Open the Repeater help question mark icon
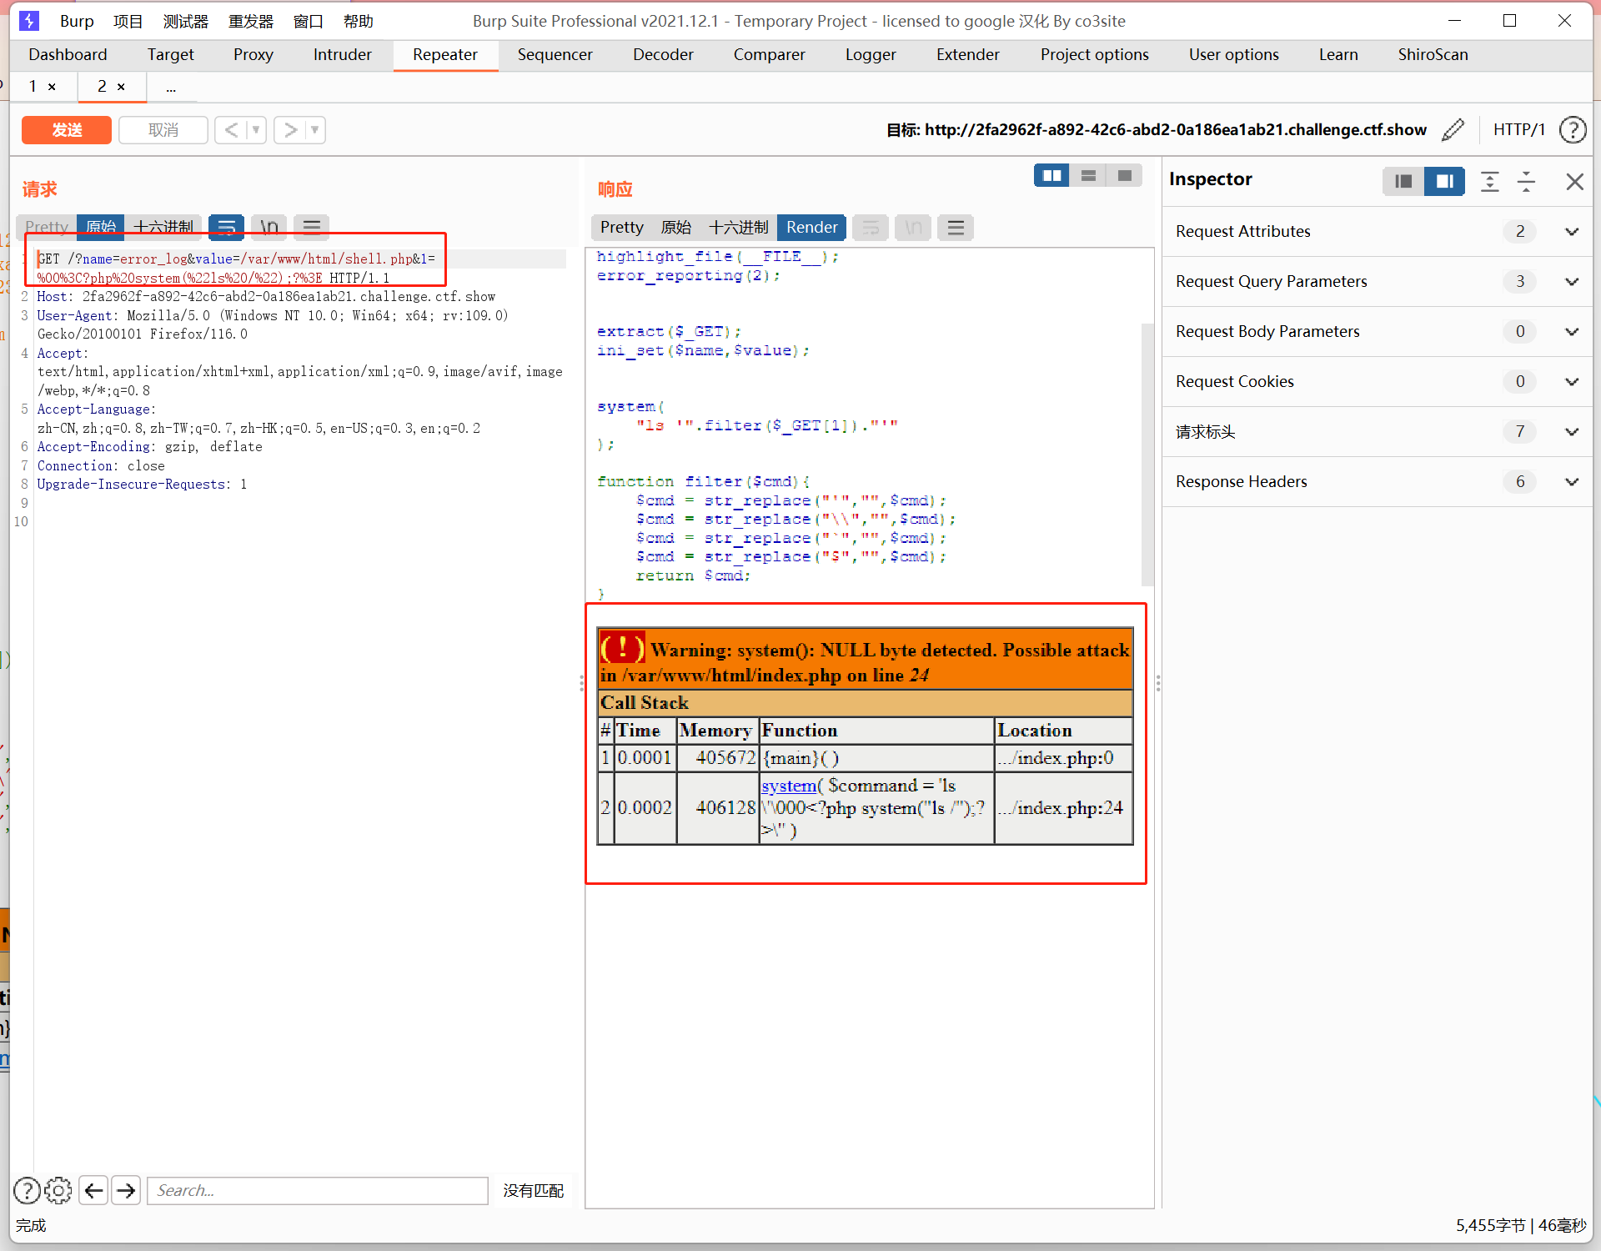The image size is (1601, 1251). (x=1573, y=129)
